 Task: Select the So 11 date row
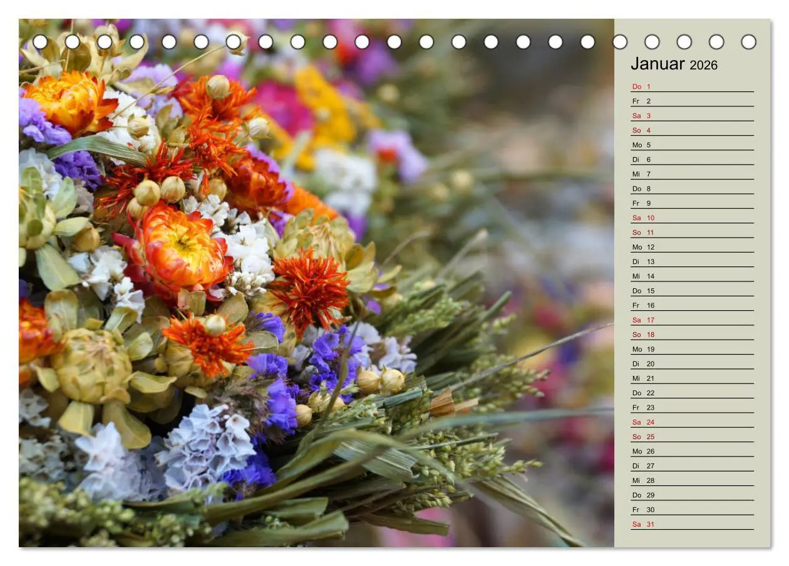click(x=692, y=233)
